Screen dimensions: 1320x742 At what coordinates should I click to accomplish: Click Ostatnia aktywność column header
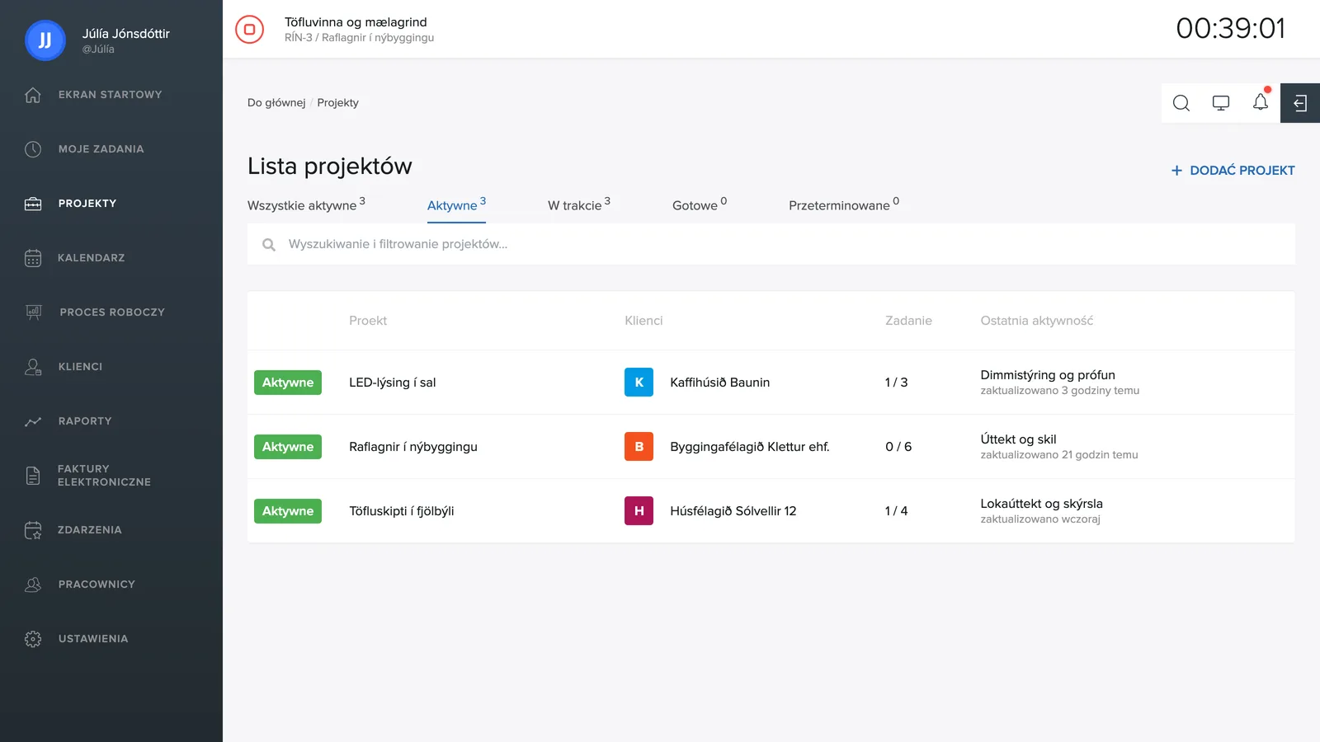tap(1037, 321)
